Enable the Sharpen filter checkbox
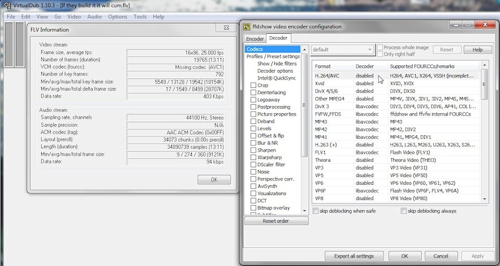This screenshot has height=266, width=500. pos(253,150)
